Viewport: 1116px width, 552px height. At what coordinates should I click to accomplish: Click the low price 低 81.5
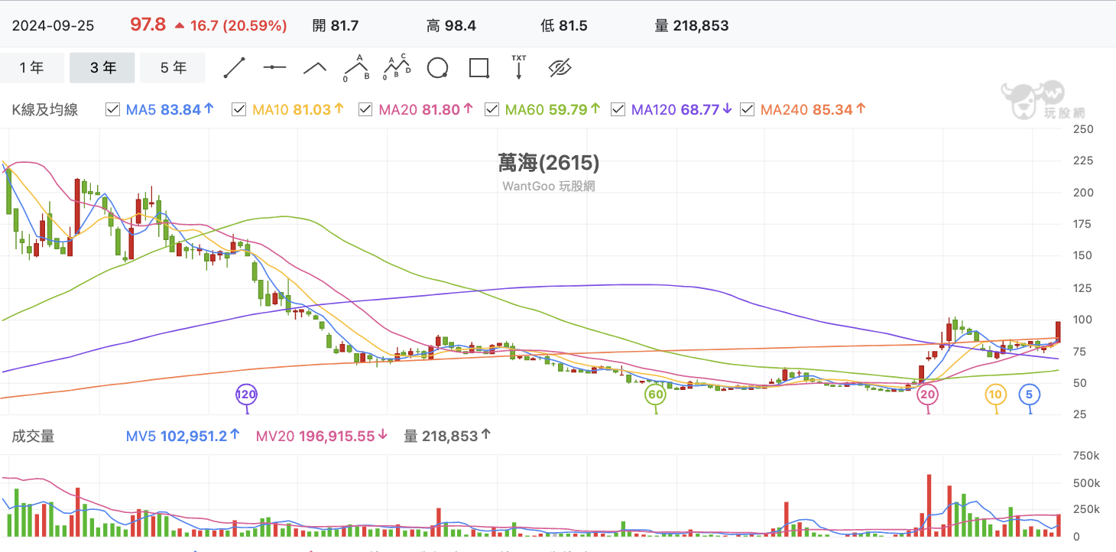[564, 25]
